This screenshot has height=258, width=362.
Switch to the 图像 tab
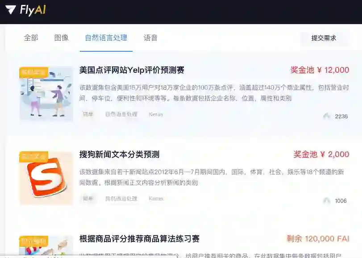tap(62, 37)
